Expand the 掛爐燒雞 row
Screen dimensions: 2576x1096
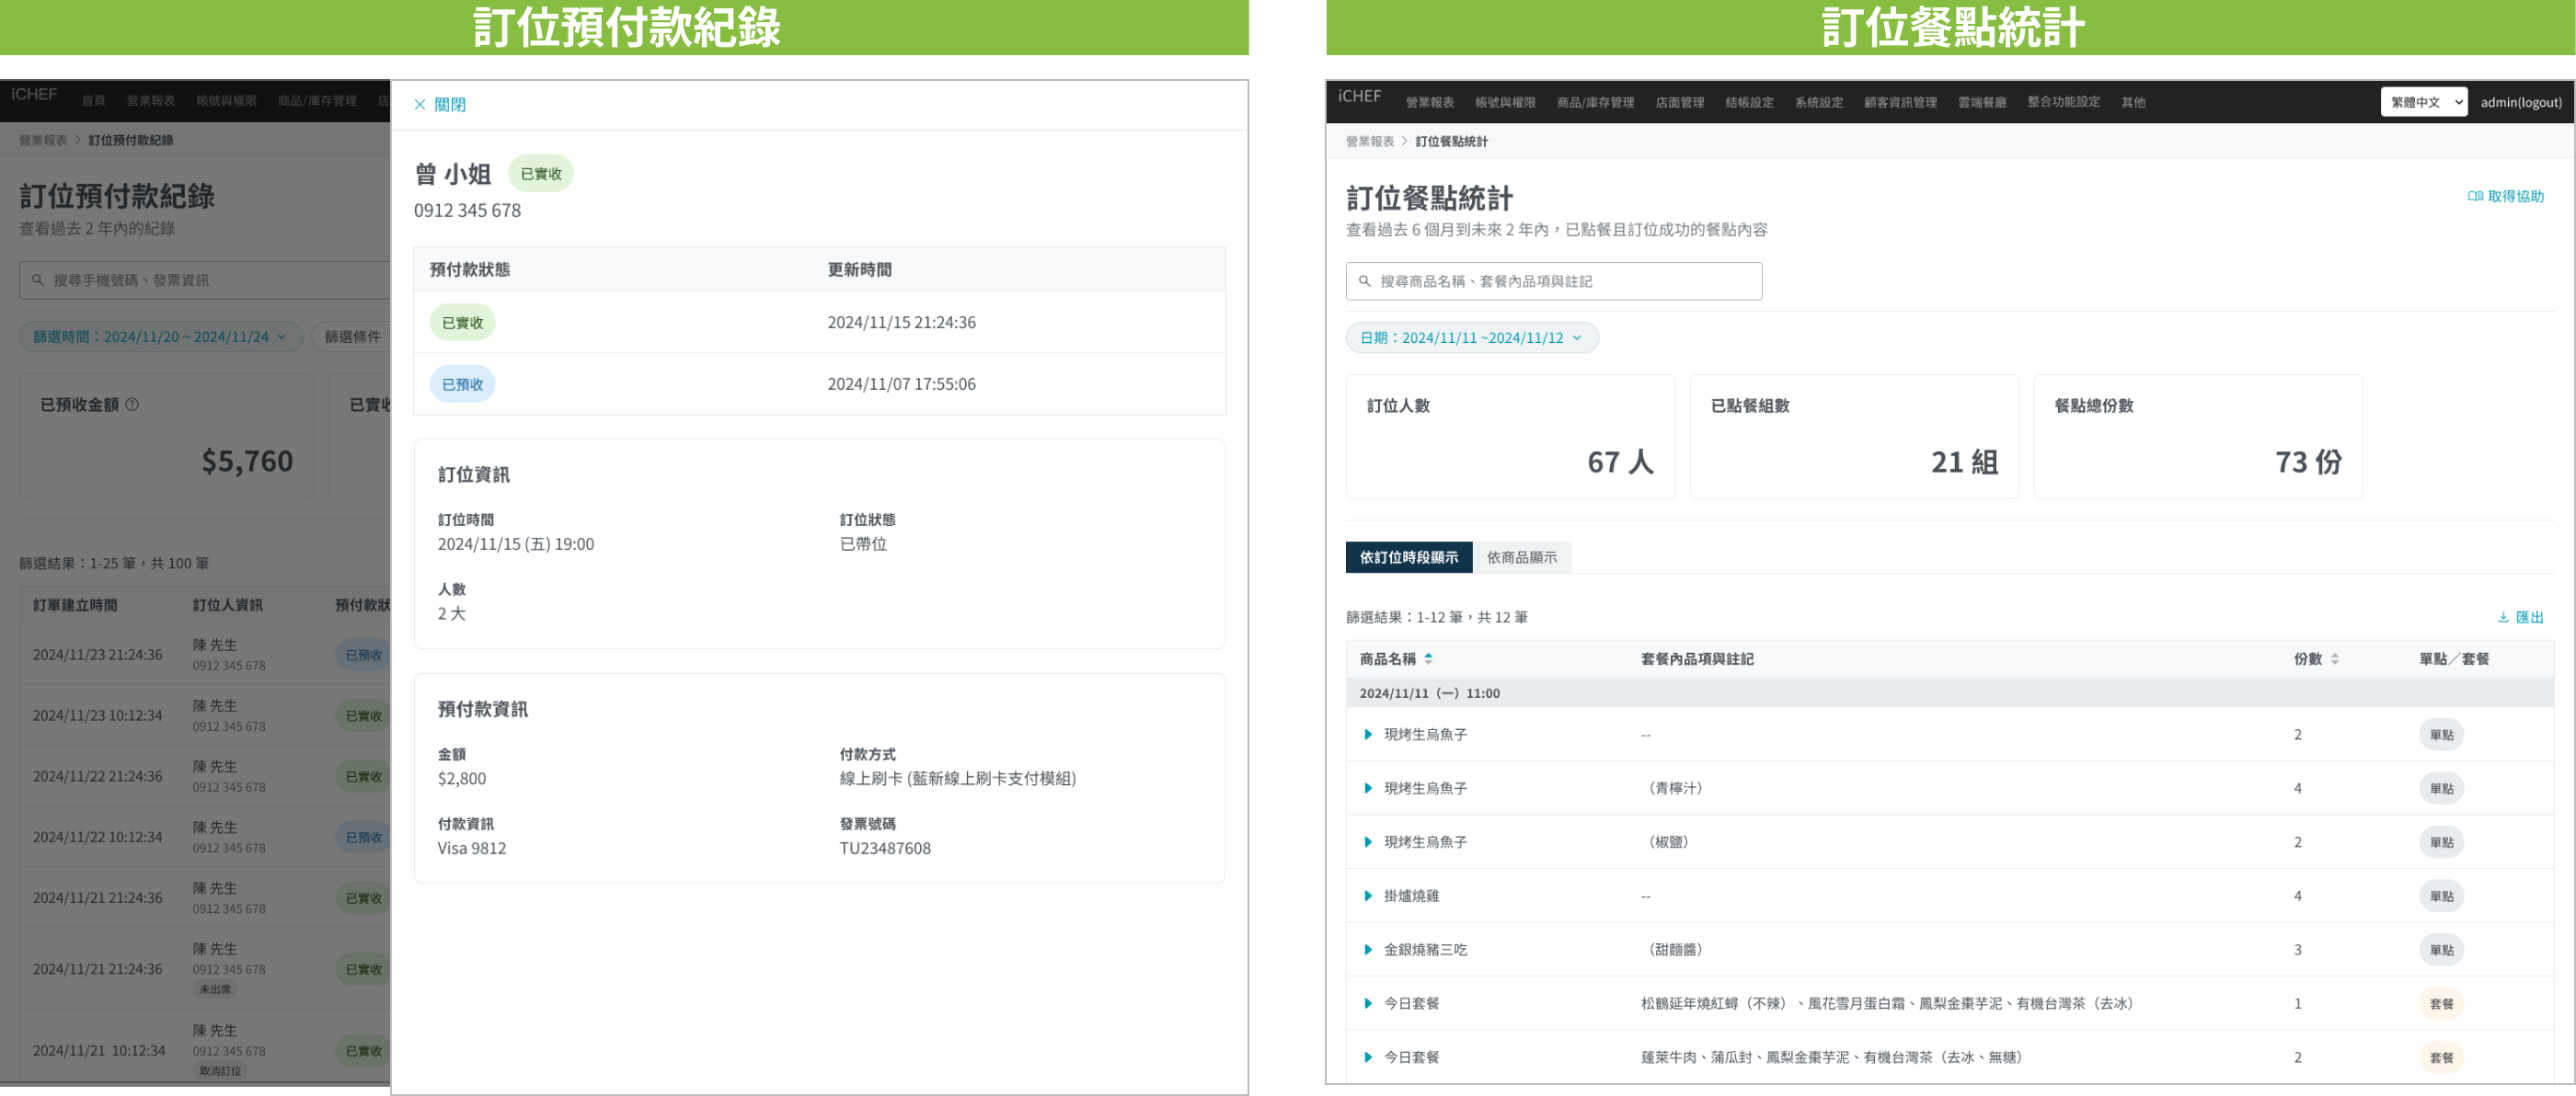click(1368, 896)
